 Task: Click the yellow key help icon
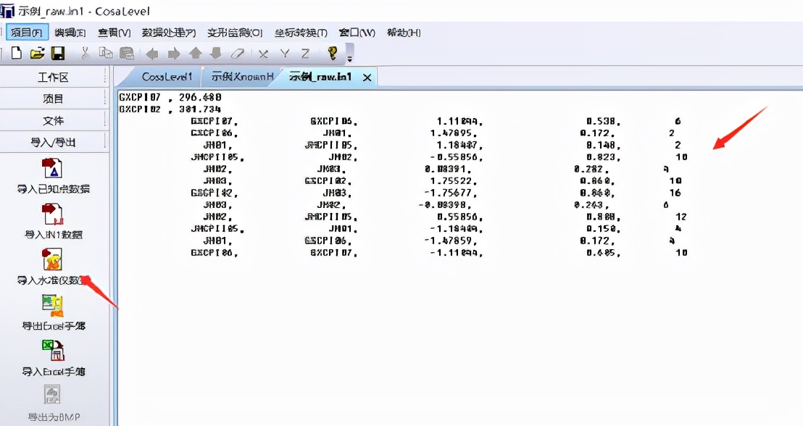click(x=333, y=54)
